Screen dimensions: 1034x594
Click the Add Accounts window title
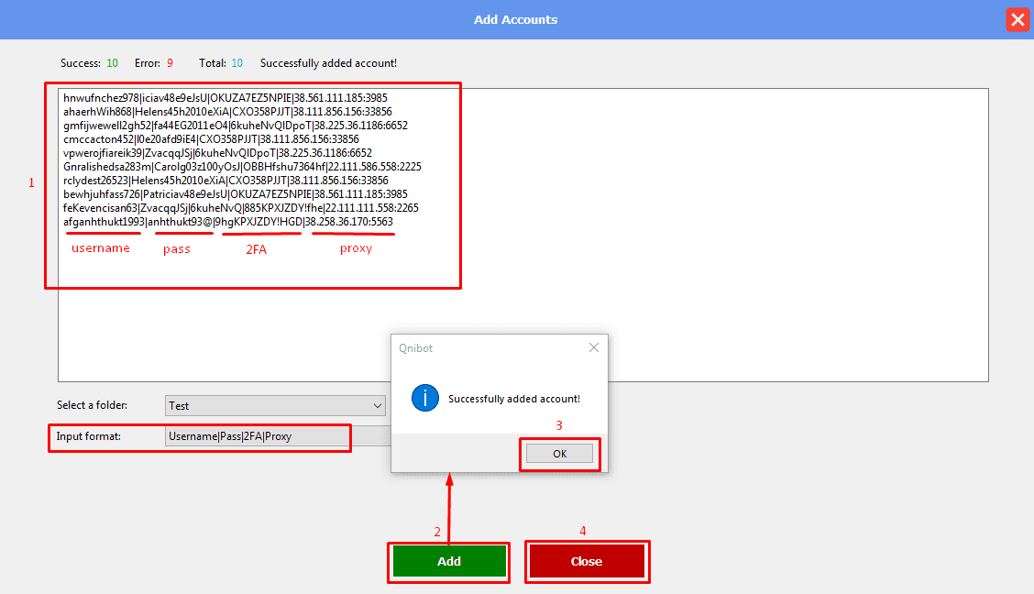tap(515, 19)
